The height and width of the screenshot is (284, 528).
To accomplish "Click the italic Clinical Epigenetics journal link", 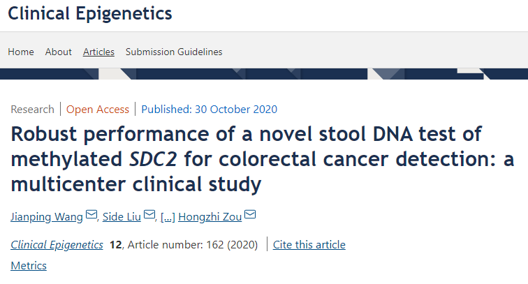I will [x=57, y=244].
